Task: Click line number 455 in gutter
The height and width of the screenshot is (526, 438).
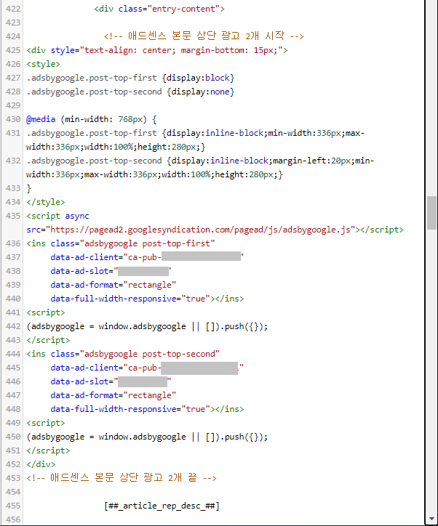Action: [13, 506]
